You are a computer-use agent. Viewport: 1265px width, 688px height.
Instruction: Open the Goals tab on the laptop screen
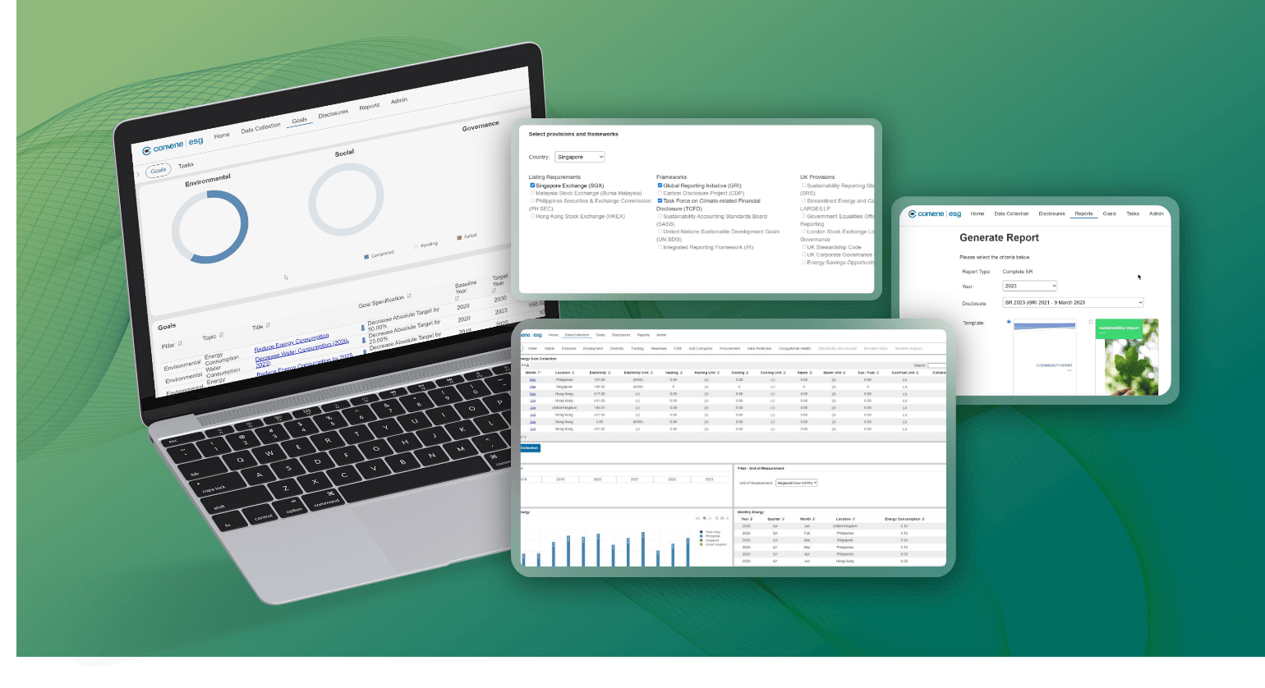coord(300,121)
